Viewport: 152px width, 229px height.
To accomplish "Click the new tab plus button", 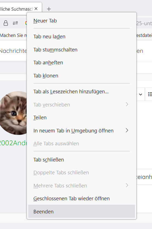I will coord(49,9).
